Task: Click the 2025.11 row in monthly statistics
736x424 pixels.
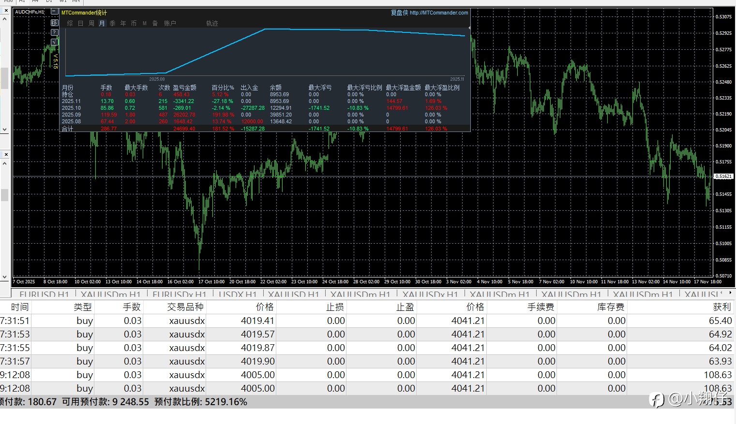Action: click(x=265, y=101)
